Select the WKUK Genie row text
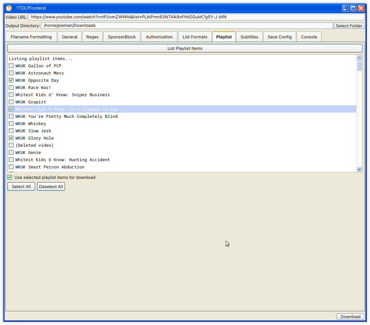The height and width of the screenshot is (325, 370). [28, 153]
